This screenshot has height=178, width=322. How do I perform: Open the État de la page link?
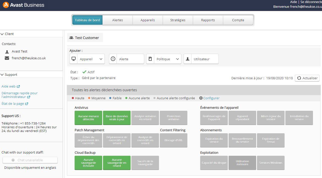(x=13, y=104)
